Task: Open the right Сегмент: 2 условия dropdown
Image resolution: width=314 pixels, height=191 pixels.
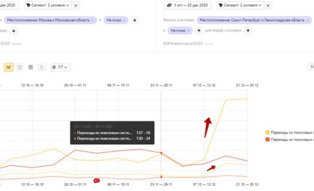Action: pyautogui.click(x=240, y=5)
